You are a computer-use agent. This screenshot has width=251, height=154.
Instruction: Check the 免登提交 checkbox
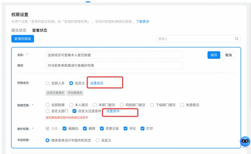tap(182, 105)
